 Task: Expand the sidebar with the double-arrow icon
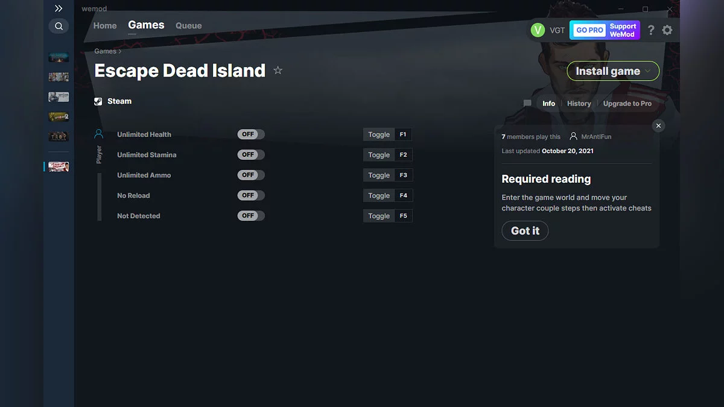(x=59, y=8)
